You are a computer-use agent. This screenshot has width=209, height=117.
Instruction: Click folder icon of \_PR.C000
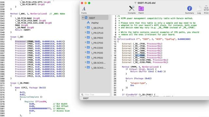88,47
